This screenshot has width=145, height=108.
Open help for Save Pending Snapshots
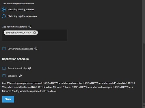coord(36,49)
